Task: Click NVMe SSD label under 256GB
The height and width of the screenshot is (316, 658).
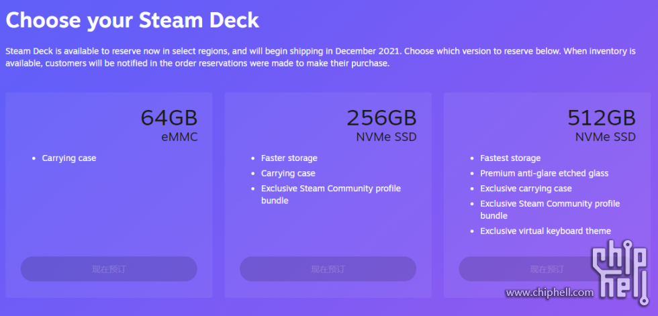Action: click(x=387, y=137)
